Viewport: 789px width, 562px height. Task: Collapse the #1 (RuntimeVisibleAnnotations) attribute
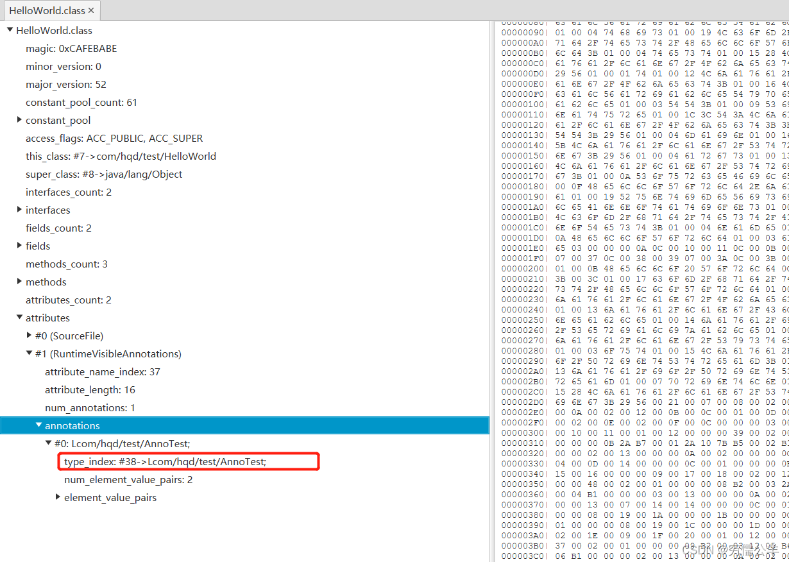[x=29, y=353]
